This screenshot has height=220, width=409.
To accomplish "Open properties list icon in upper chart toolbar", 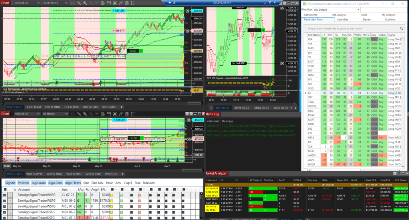I will point(133,3).
